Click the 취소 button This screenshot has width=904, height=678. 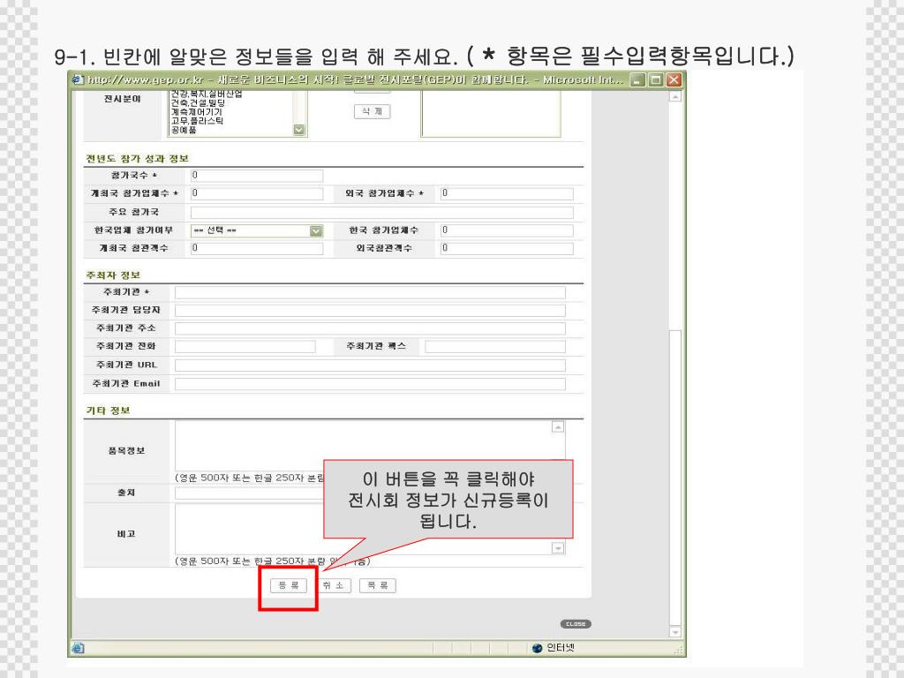point(333,586)
